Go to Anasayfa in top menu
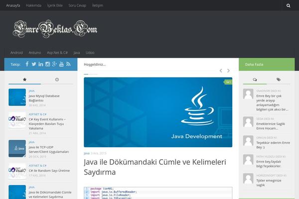Image resolution: width=299 pixels, height=199 pixels. 13,5
